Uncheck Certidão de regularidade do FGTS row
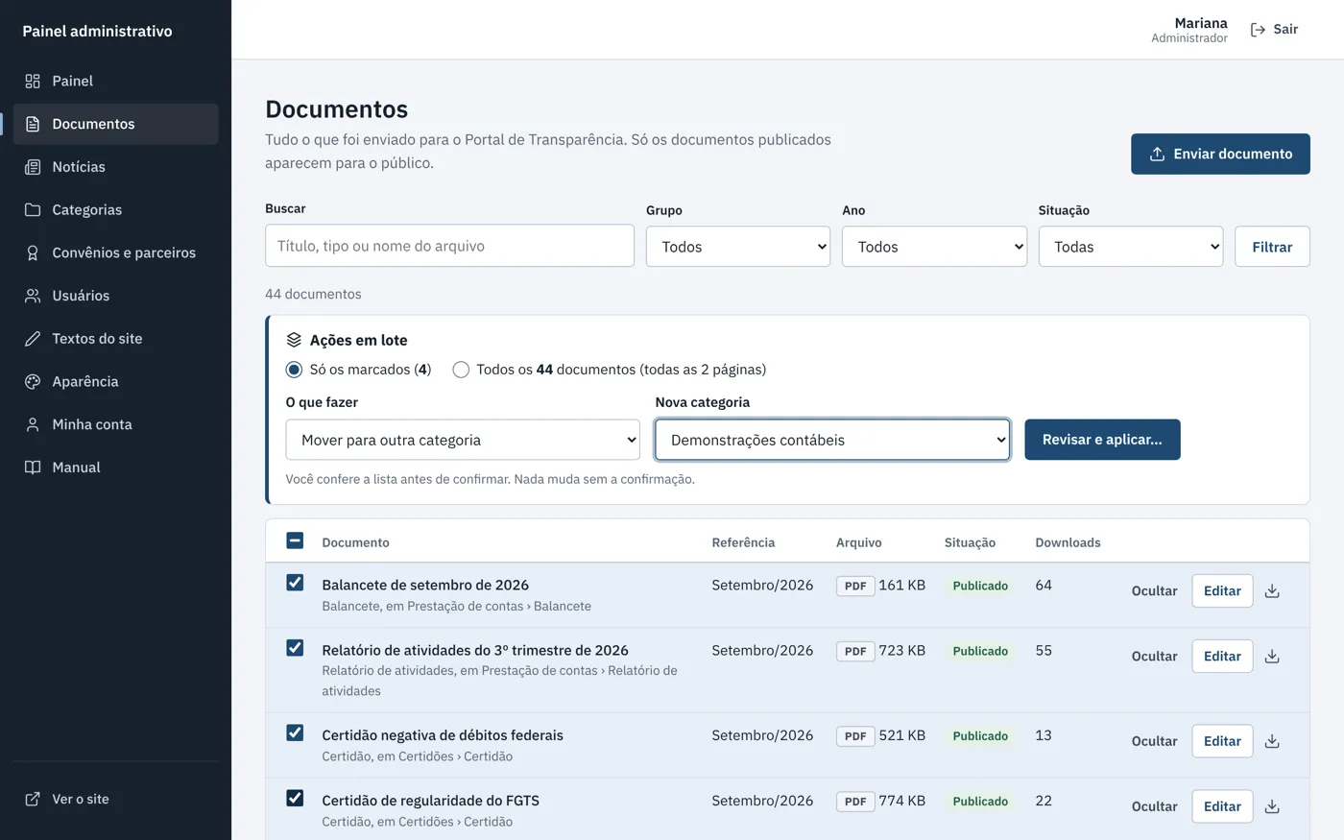The width and height of the screenshot is (1344, 840). (295, 798)
